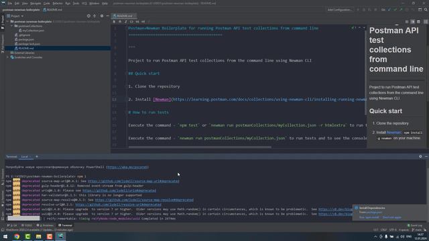This screenshot has width=429, height=241.
Task: Open the Terminal tool window tab
Action: (65, 226)
